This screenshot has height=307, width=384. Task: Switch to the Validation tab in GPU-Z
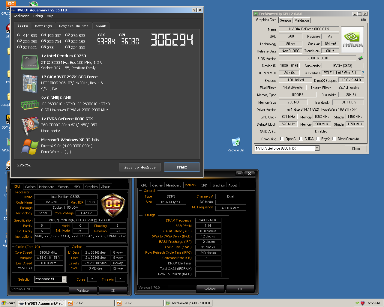point(302,20)
